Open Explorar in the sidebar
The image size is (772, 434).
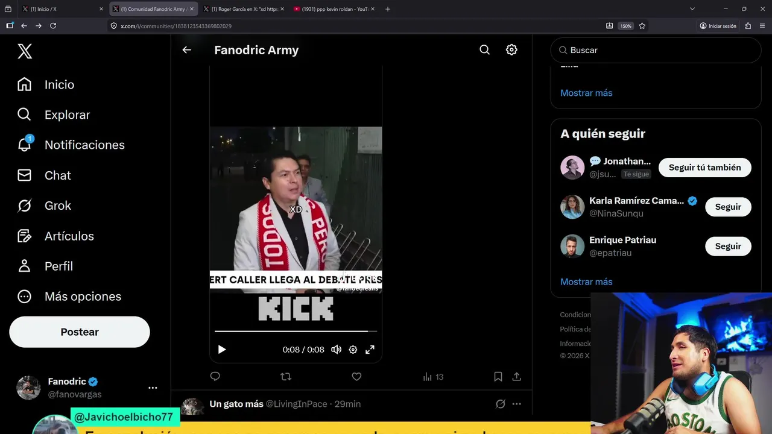coord(54,115)
